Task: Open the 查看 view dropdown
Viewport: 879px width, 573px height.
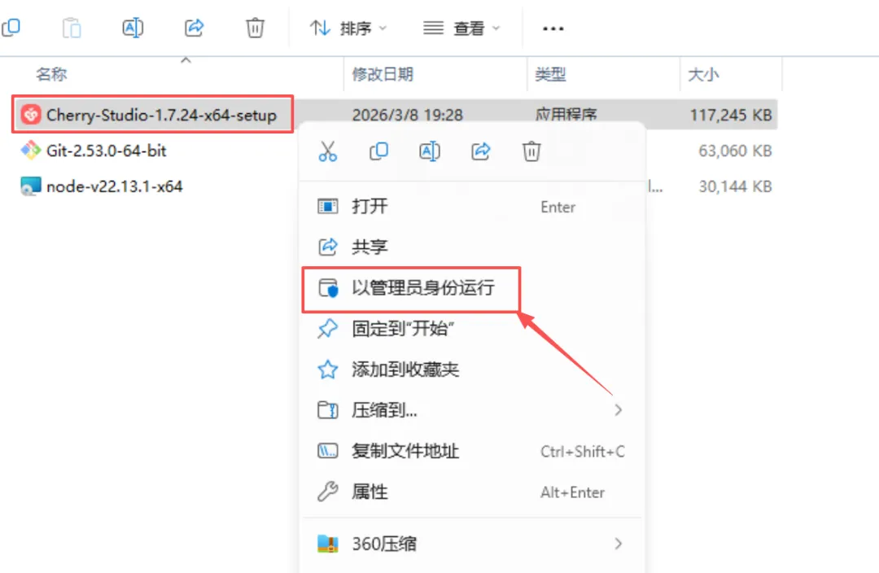Action: point(461,28)
